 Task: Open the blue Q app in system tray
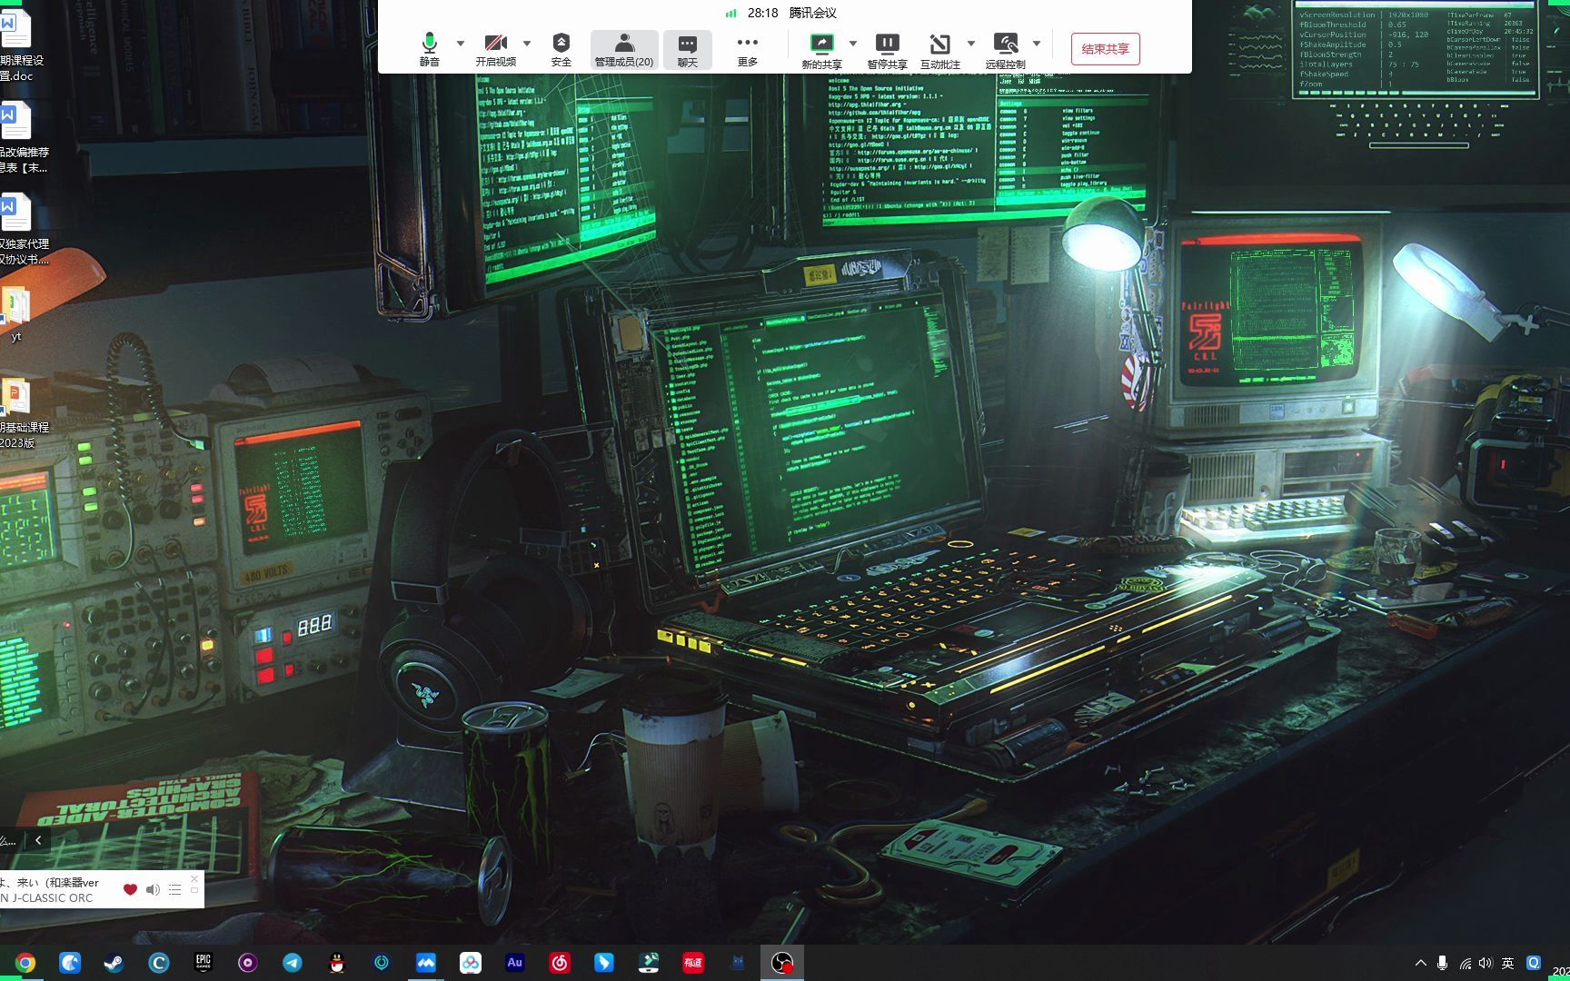[1534, 963]
